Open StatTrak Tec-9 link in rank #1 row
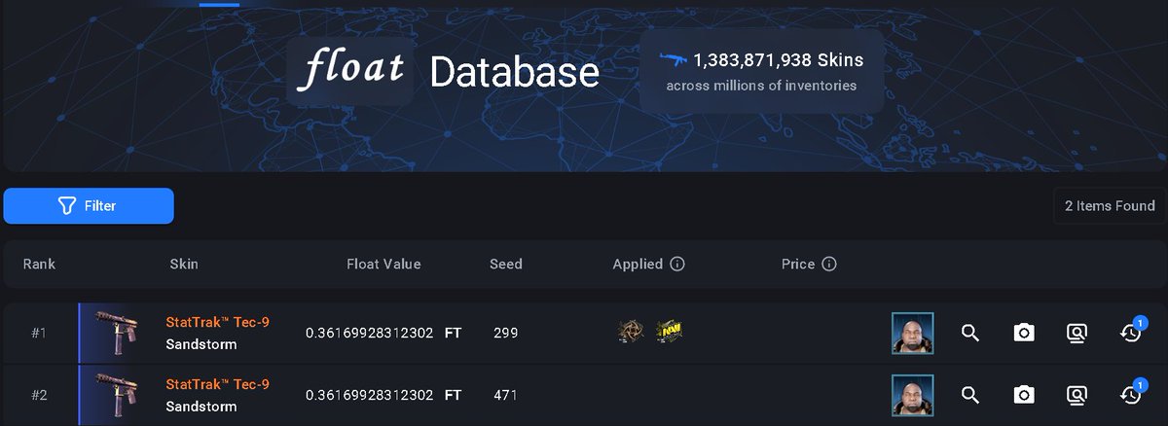Viewport: 1168px width, 426px height. coord(218,322)
